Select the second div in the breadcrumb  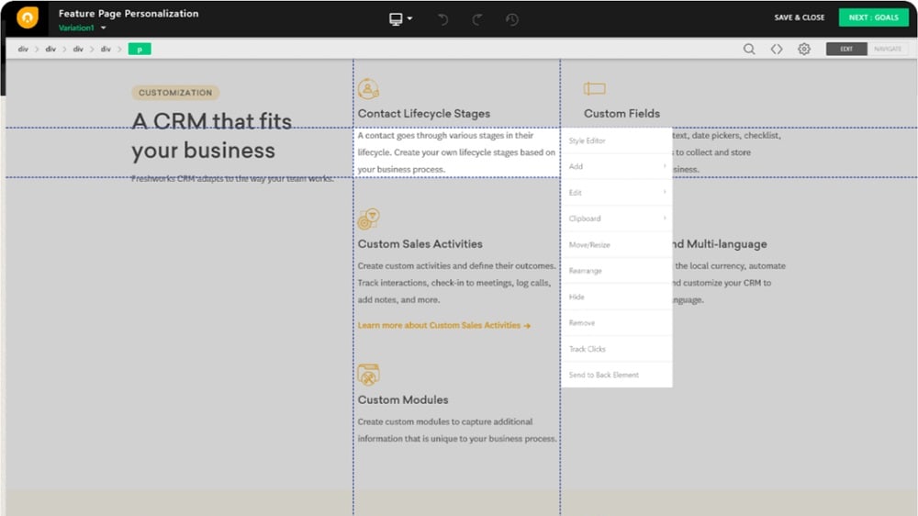[50, 50]
